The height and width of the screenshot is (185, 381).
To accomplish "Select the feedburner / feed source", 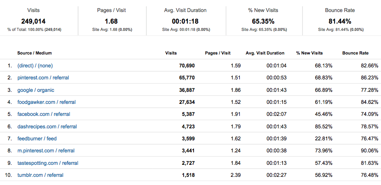I will 37,139.
